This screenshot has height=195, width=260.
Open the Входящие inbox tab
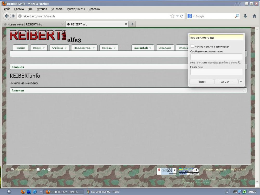click(165, 48)
